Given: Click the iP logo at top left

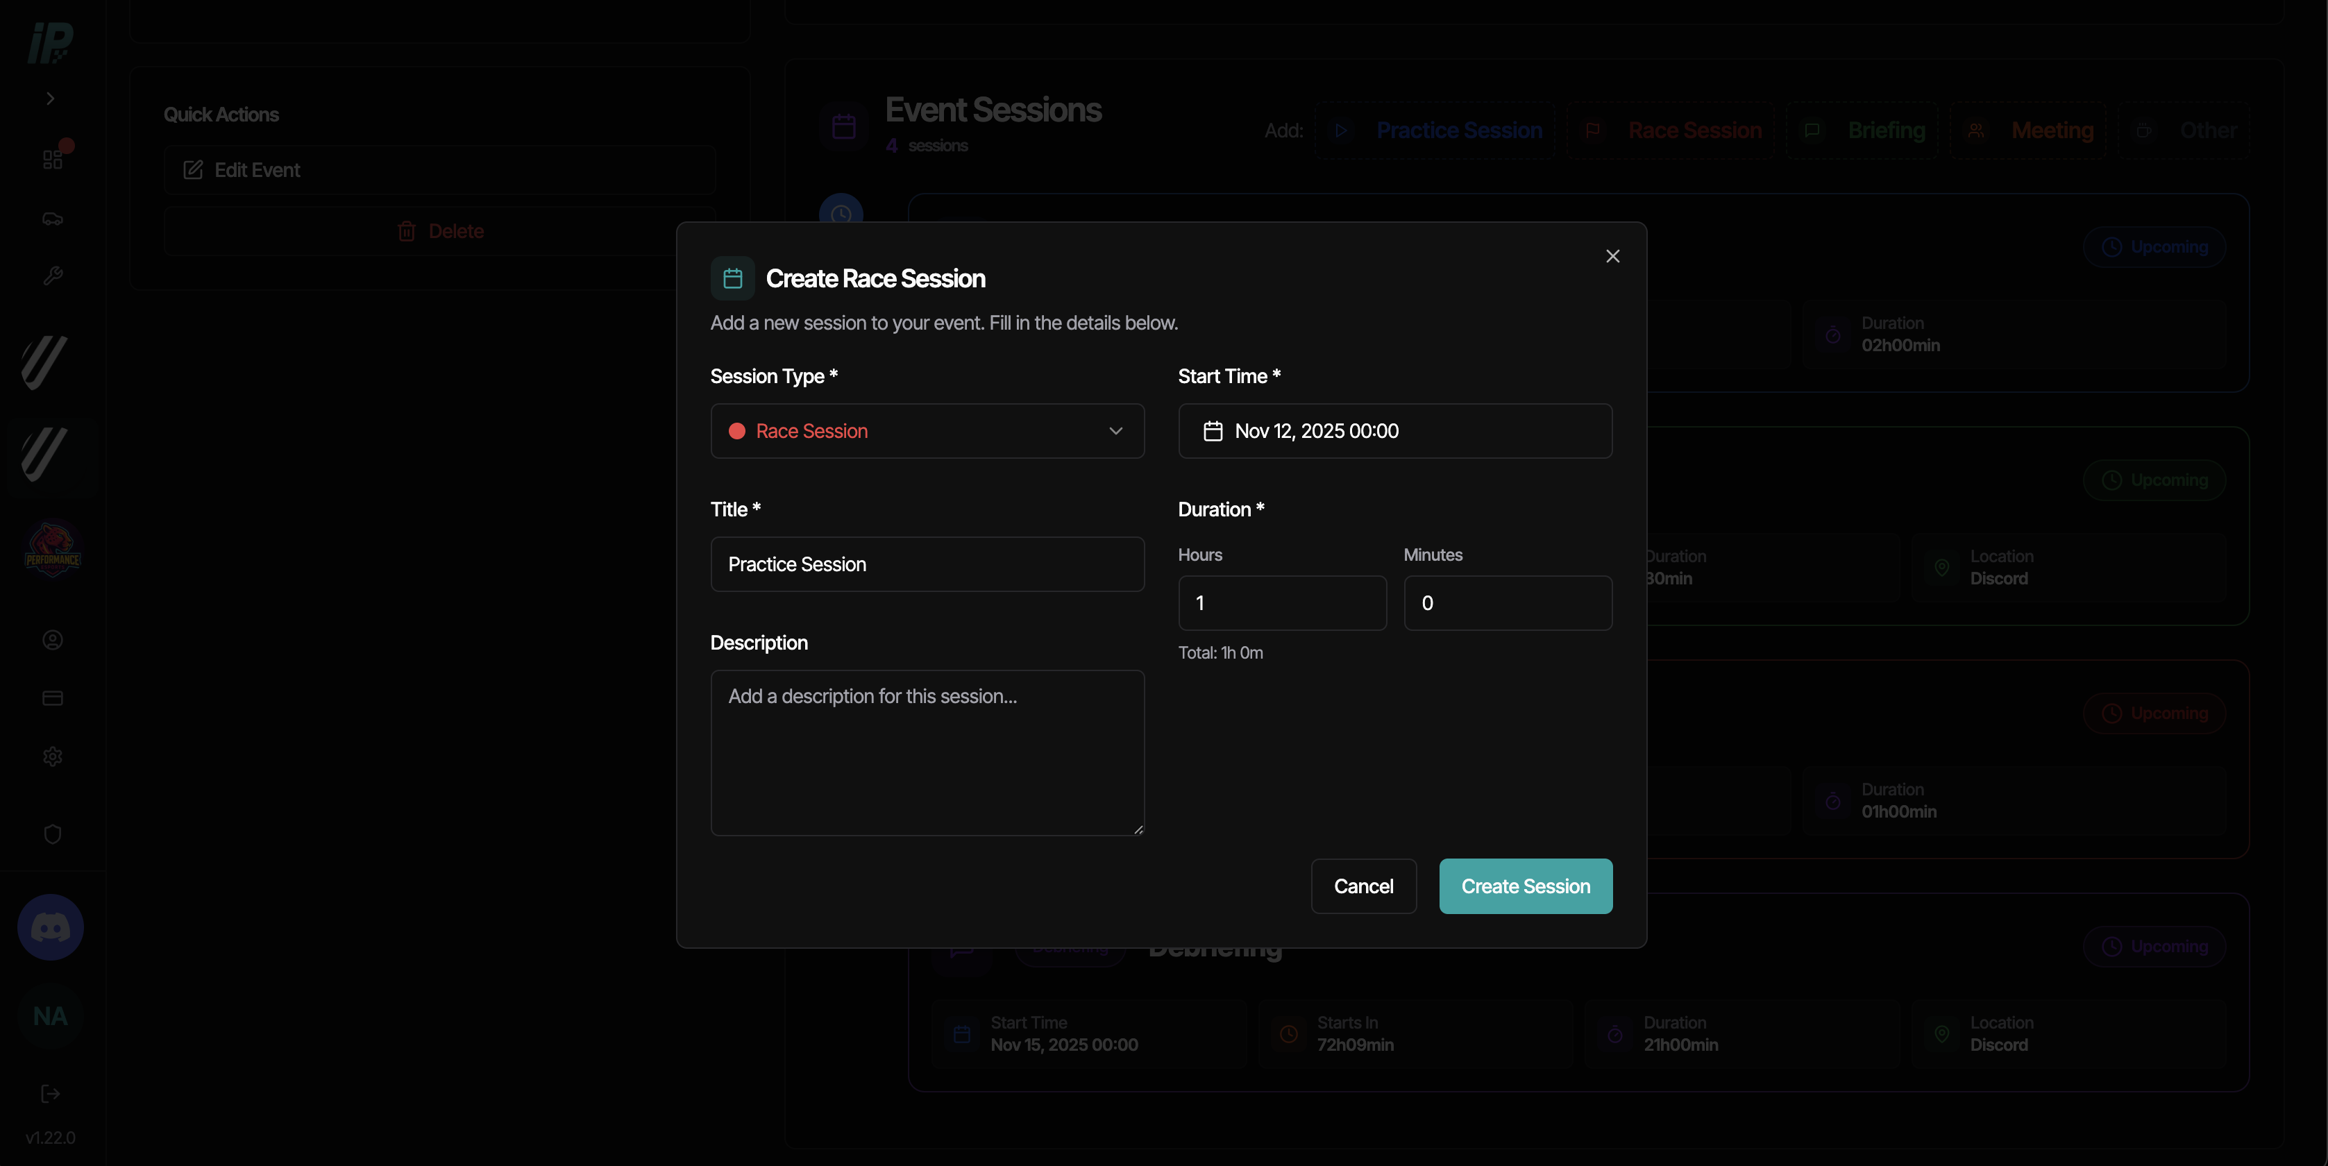Looking at the screenshot, I should coord(51,44).
